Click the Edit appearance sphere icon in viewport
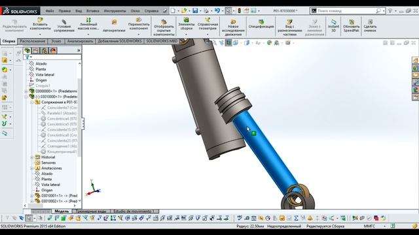Viewport: 419px width, 235px height. pyautogui.click(x=269, y=42)
